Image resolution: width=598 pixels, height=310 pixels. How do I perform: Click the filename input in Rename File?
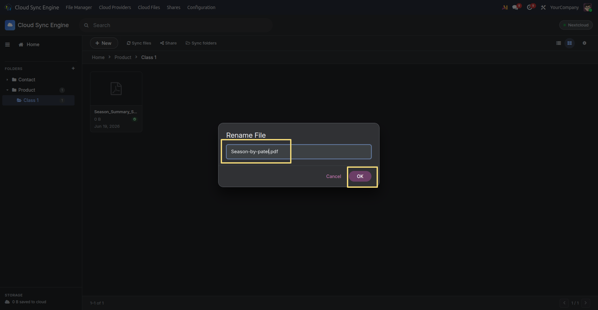coord(299,152)
